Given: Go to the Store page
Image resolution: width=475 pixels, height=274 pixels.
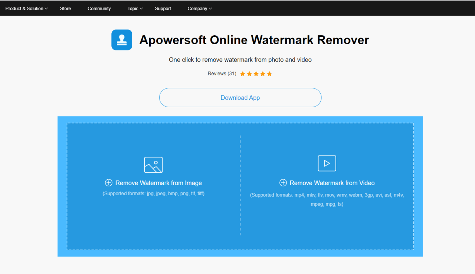Looking at the screenshot, I should 65,9.
